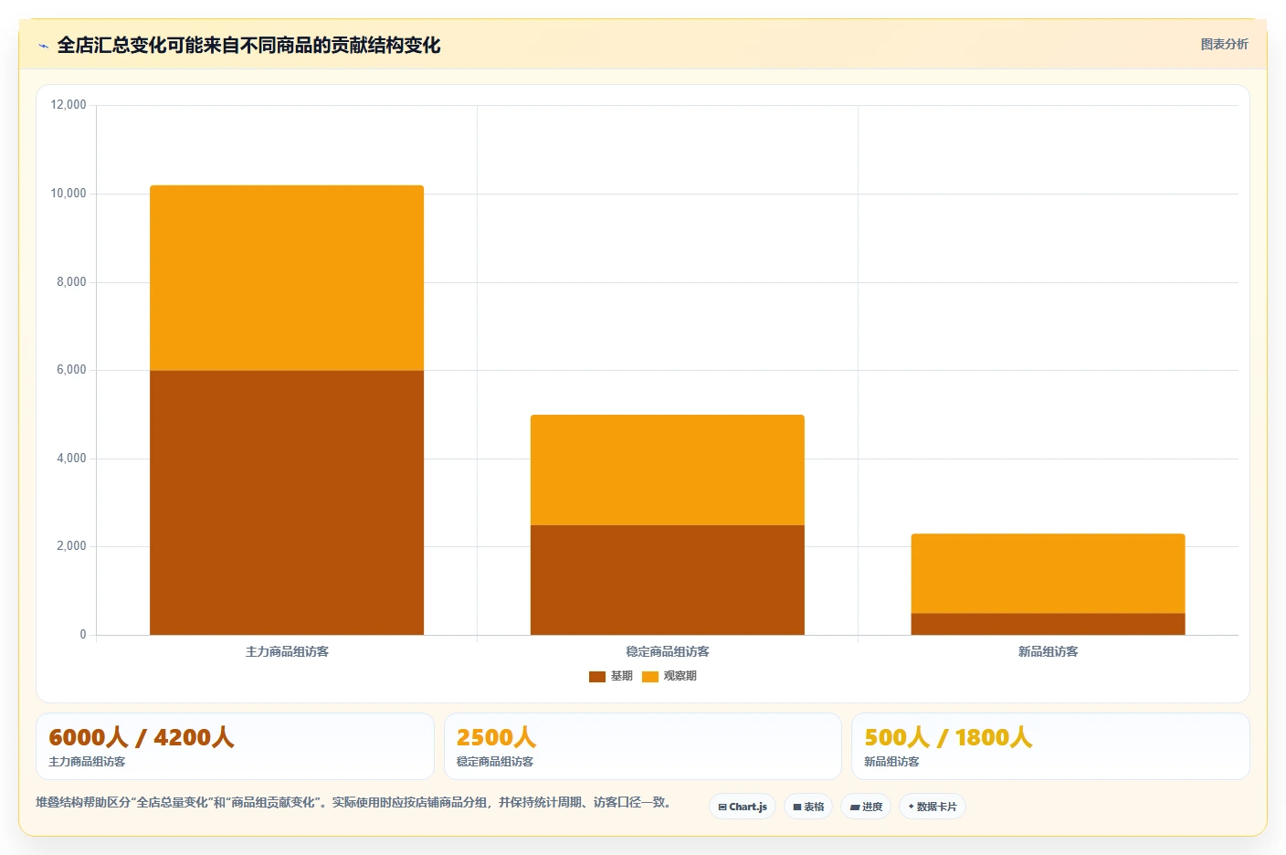
Task: Click the 进度 tag
Action: pos(866,807)
